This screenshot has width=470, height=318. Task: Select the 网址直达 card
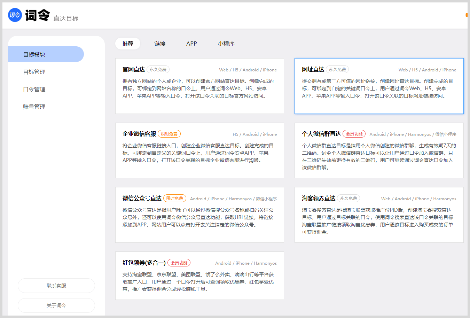pos(379,86)
